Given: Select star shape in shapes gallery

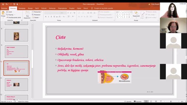Looking at the screenshot, I should (129, 17).
